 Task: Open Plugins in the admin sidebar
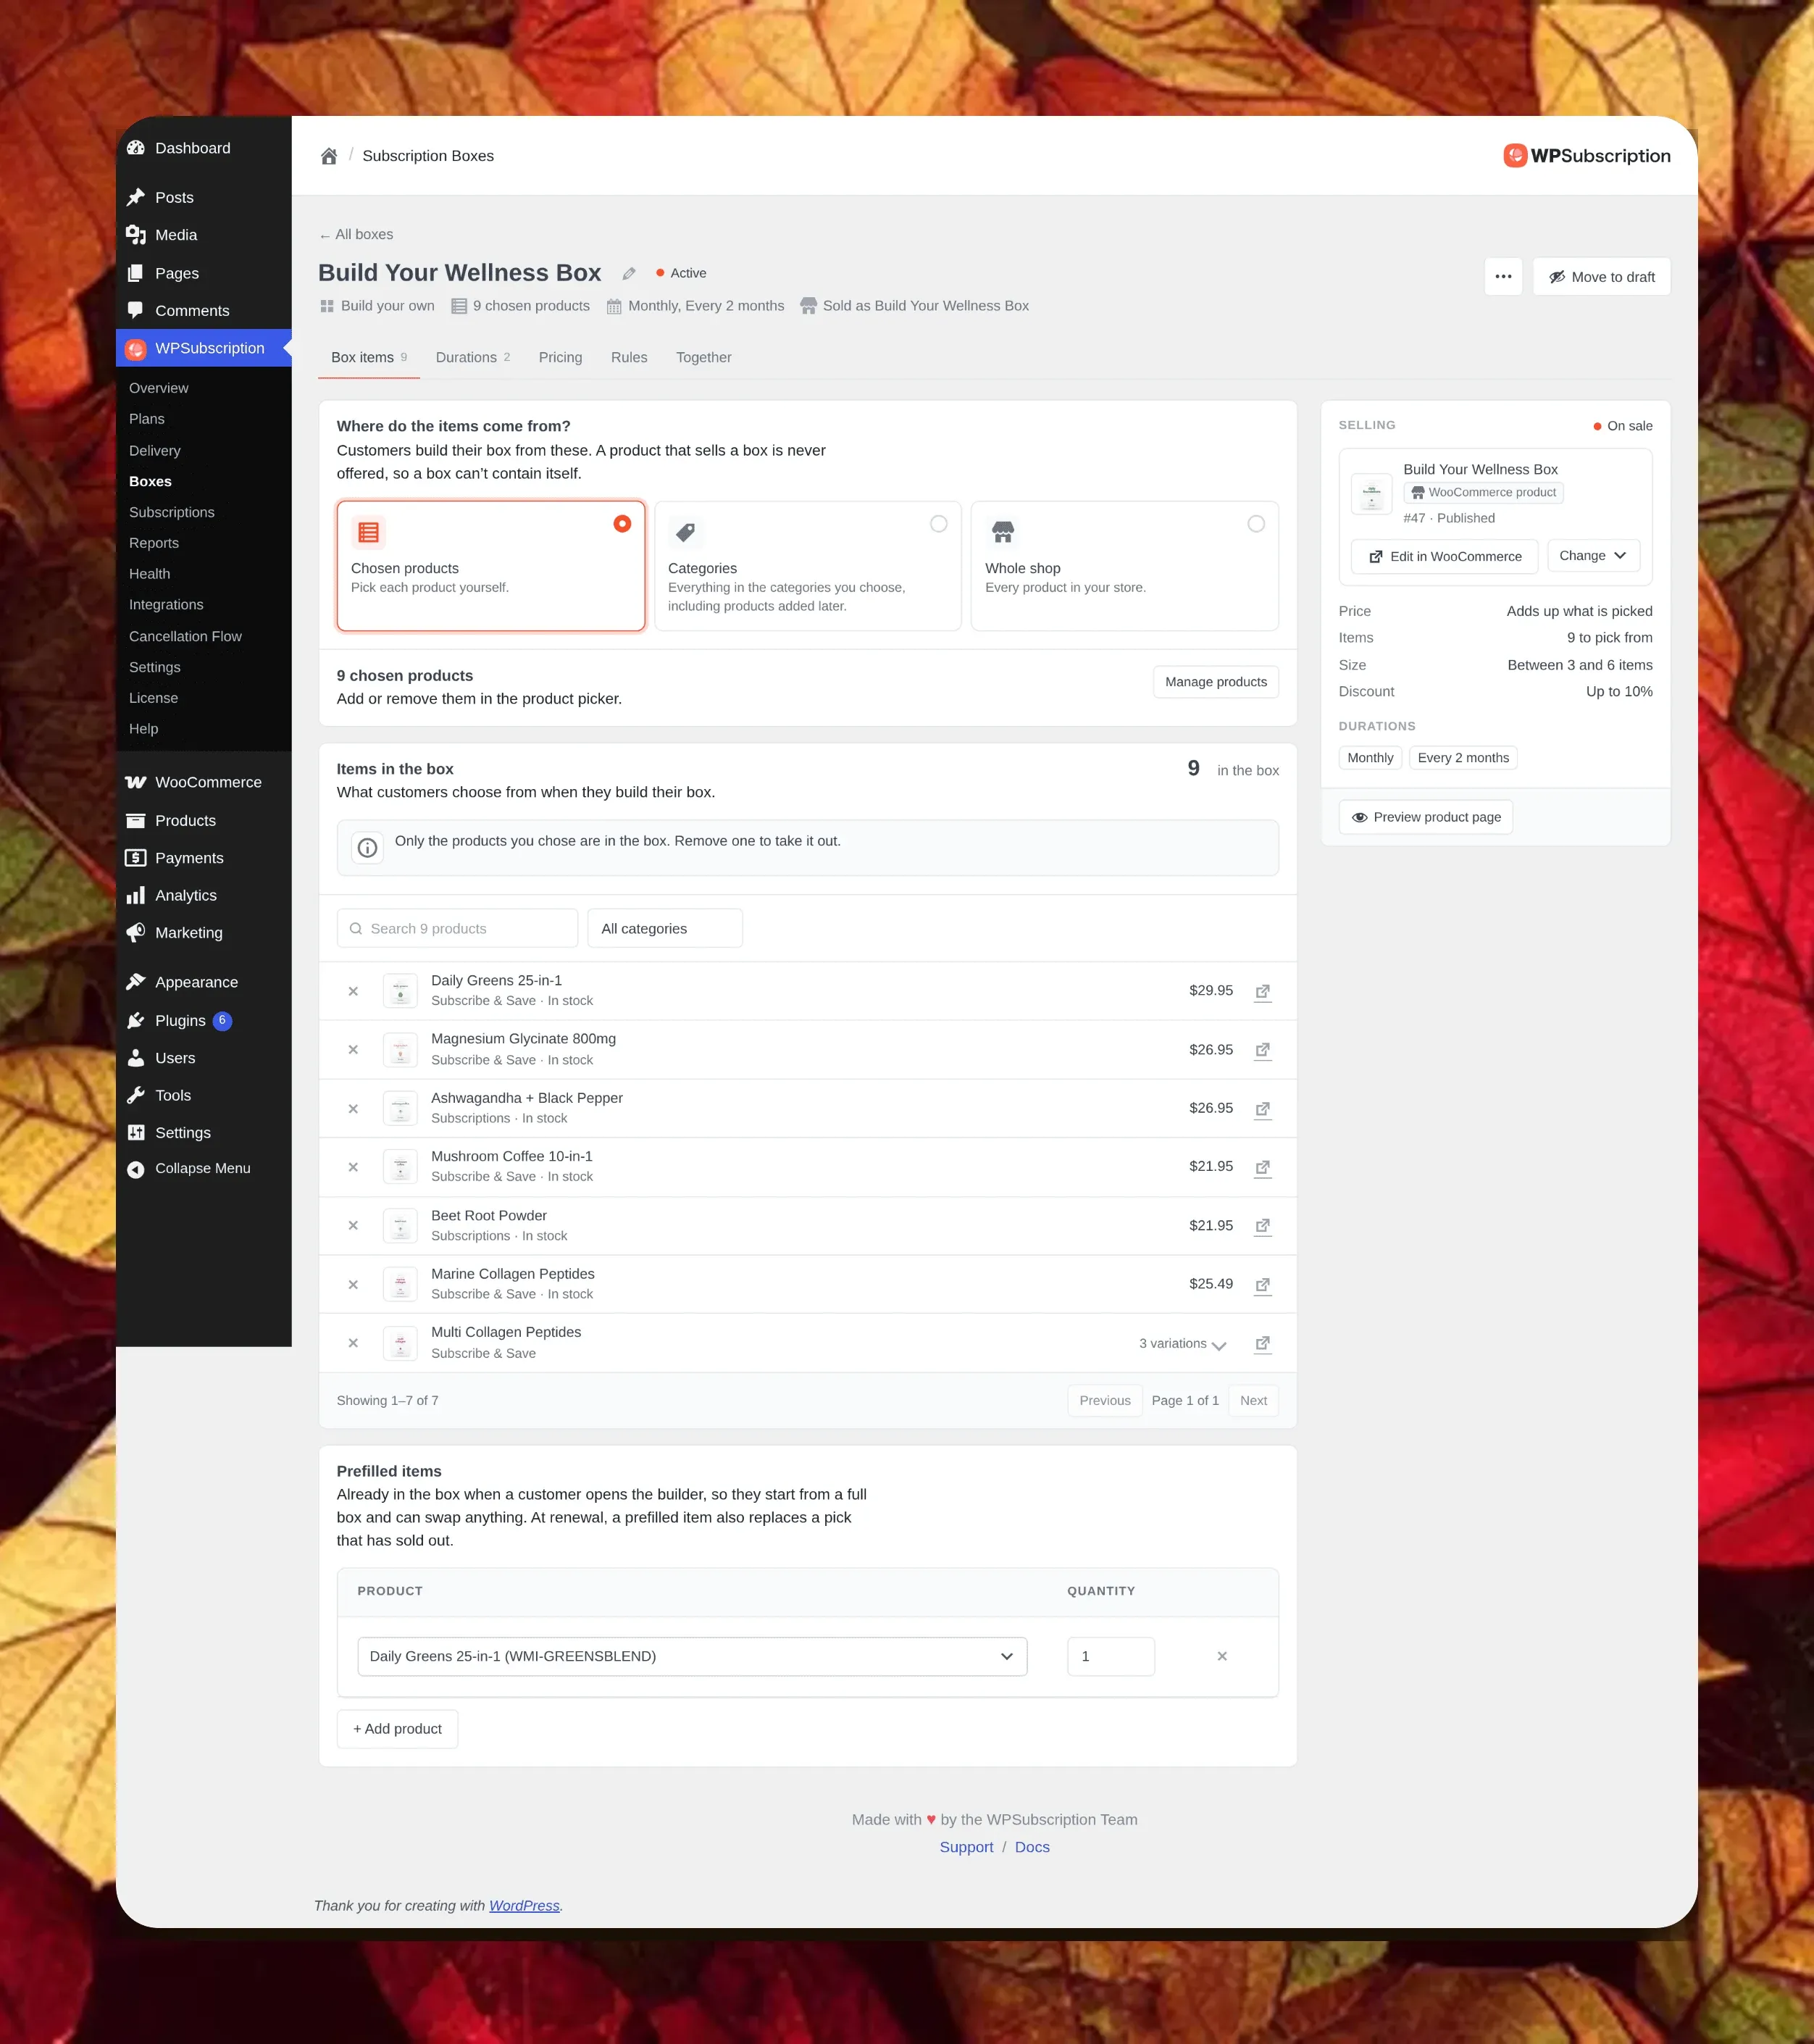pos(204,1020)
